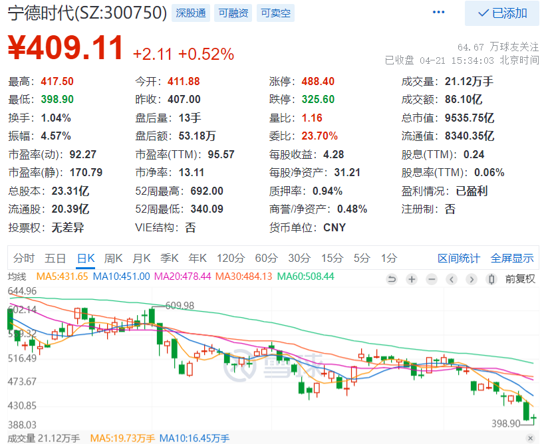Click the 涨停 value 488.40

[318, 82]
